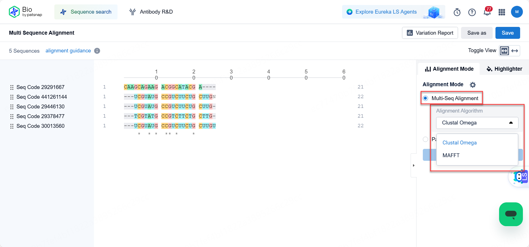Click the alignment guidance info icon

click(97, 51)
